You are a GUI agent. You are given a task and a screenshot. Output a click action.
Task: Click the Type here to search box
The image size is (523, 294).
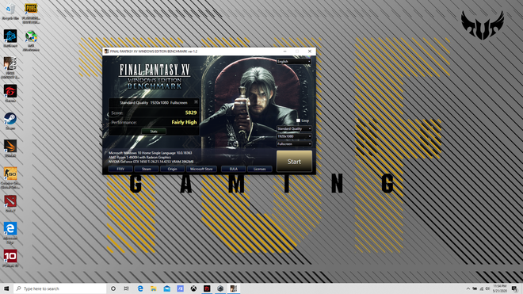pyautogui.click(x=60, y=288)
